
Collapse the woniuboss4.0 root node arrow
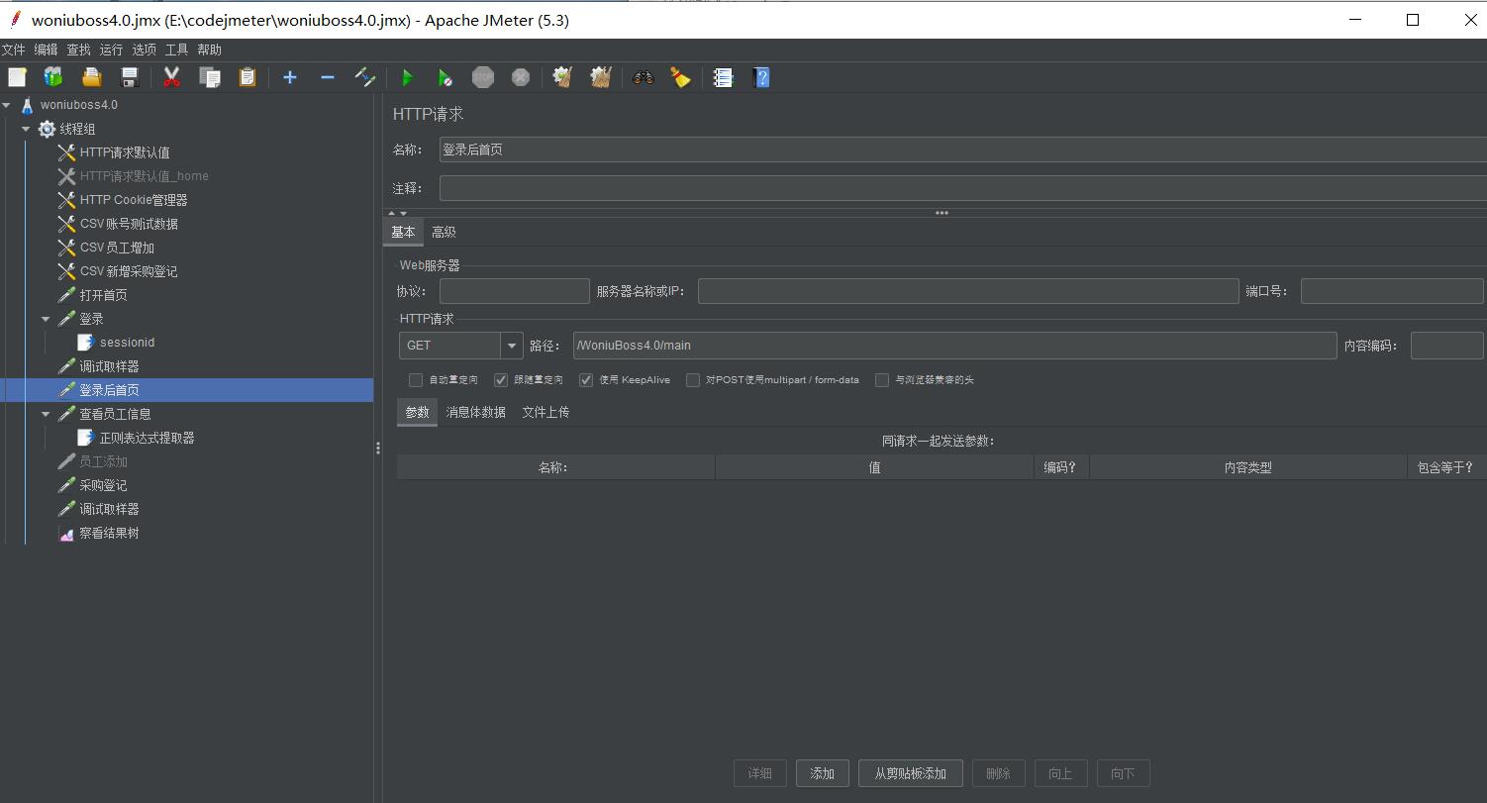7,105
